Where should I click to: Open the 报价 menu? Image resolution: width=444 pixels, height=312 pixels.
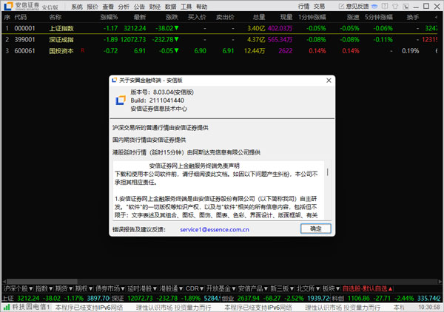(x=92, y=7)
